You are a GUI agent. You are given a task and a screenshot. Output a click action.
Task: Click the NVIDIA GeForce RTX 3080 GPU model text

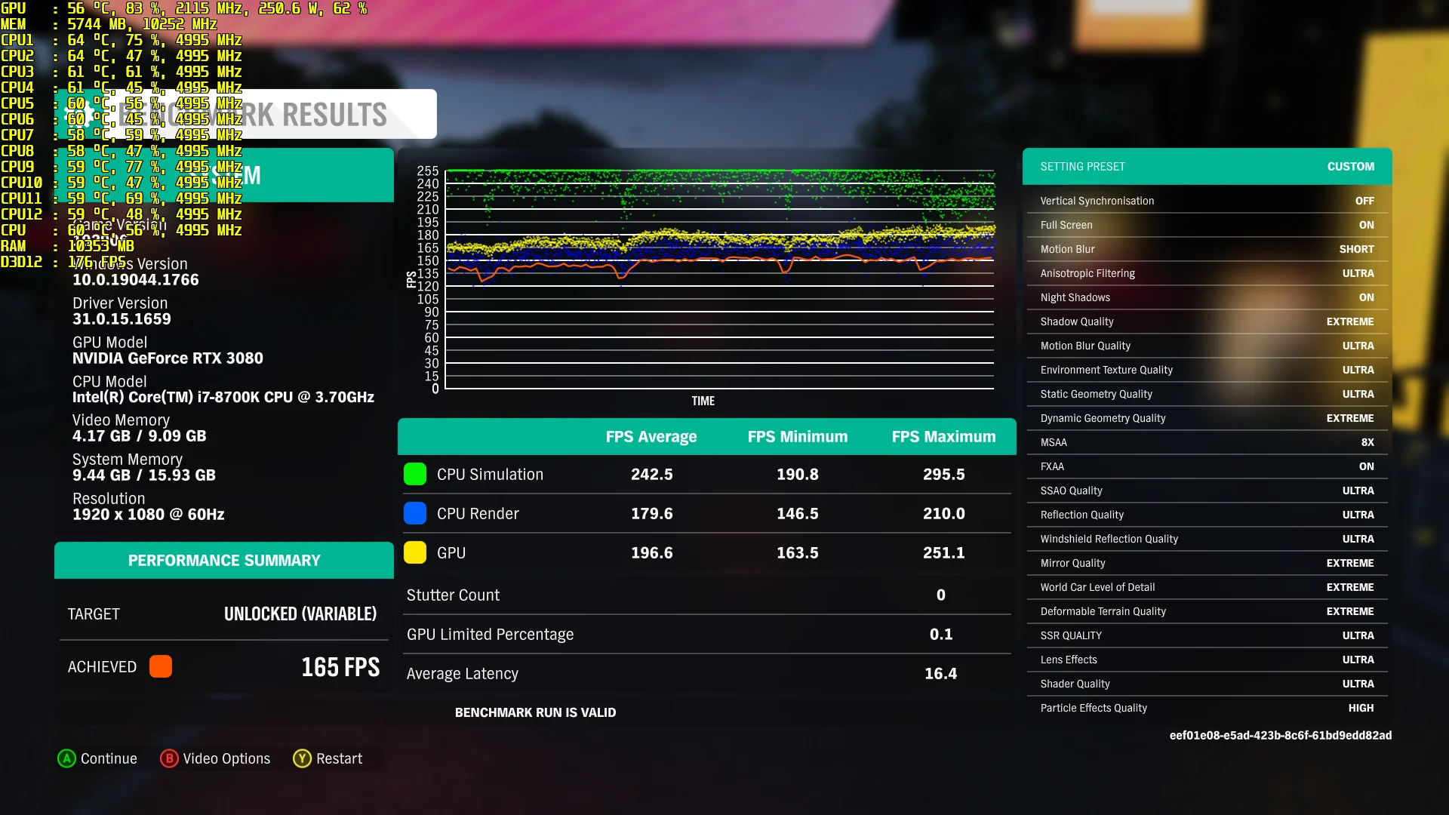click(x=168, y=358)
